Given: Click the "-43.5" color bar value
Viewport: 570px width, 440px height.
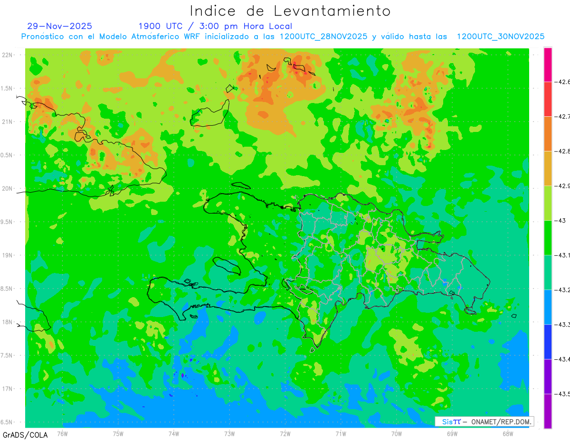Looking at the screenshot, I should click(563, 394).
